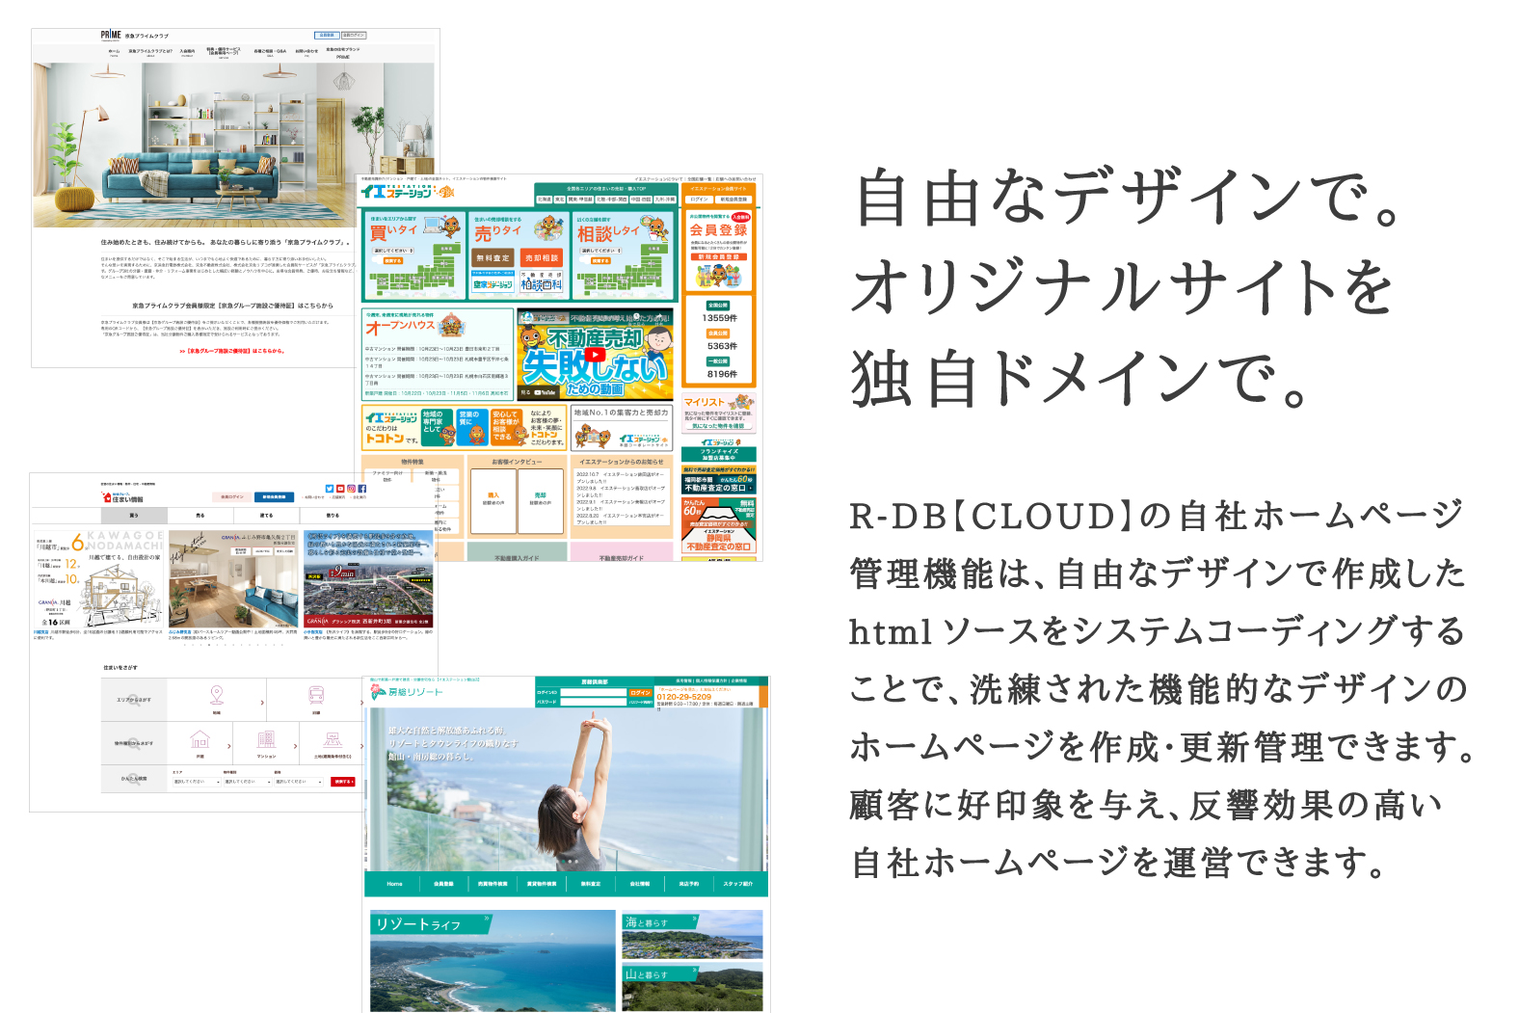Click the 気になった物件を確認 button in マイリスト

point(718,426)
